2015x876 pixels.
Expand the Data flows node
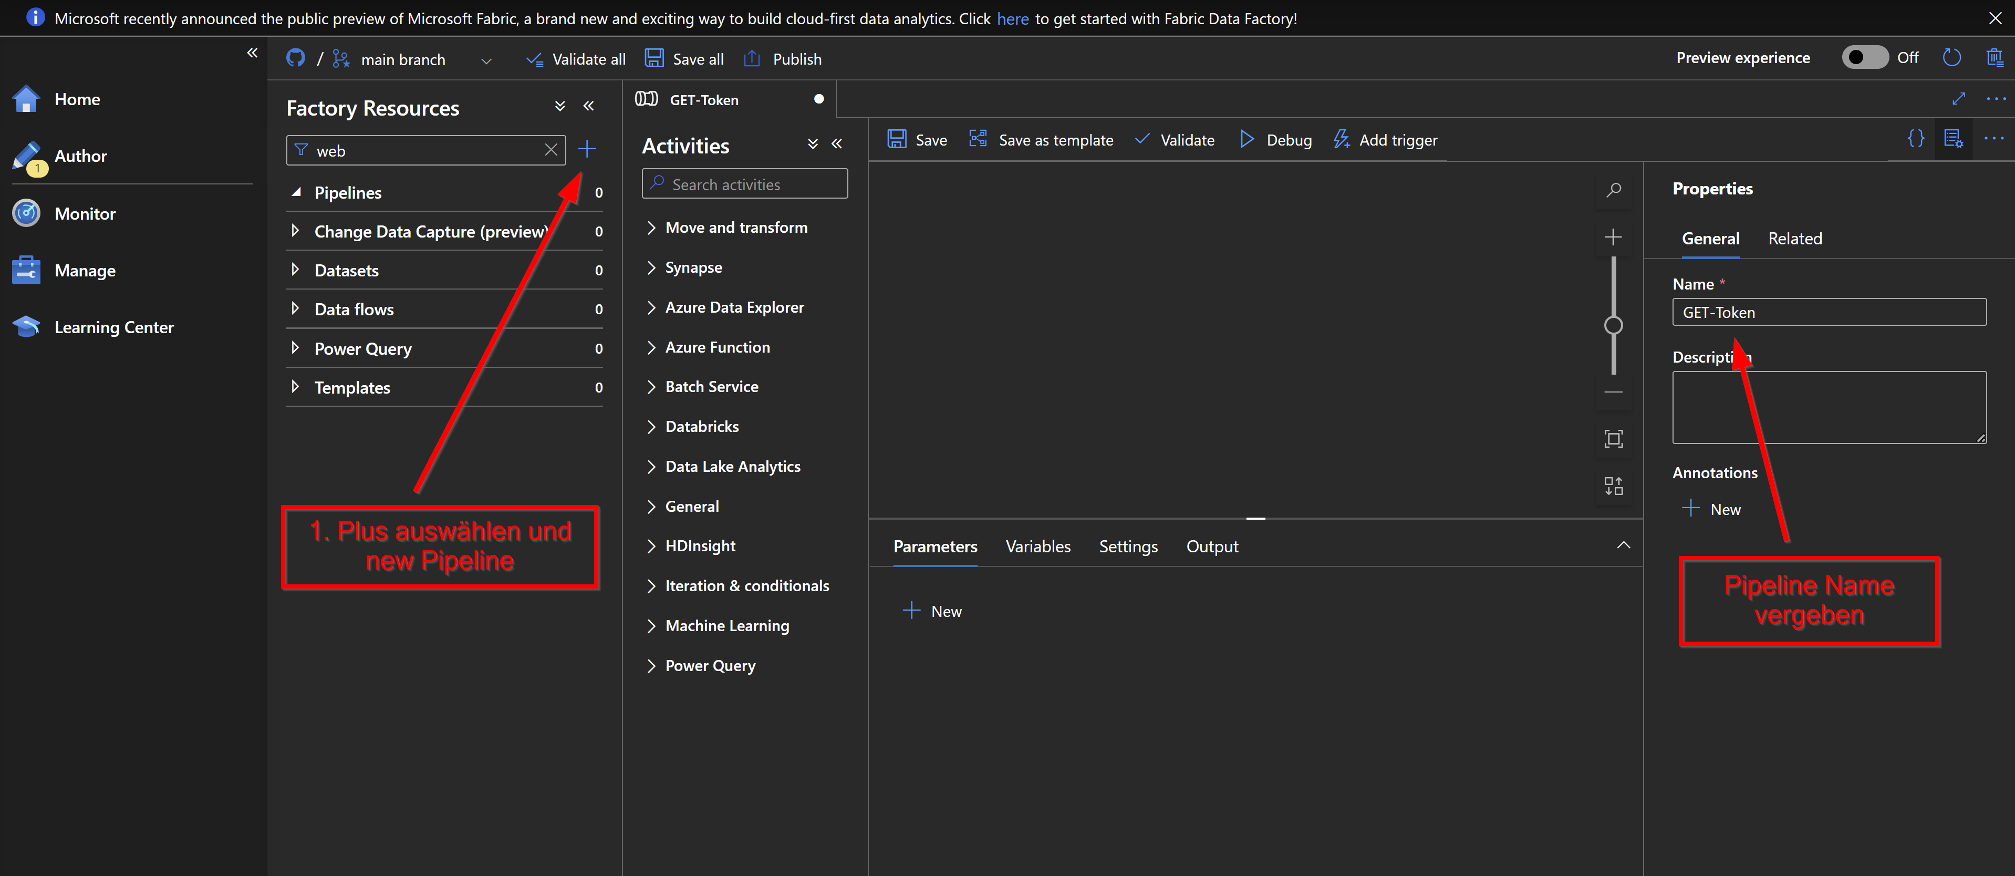point(295,308)
